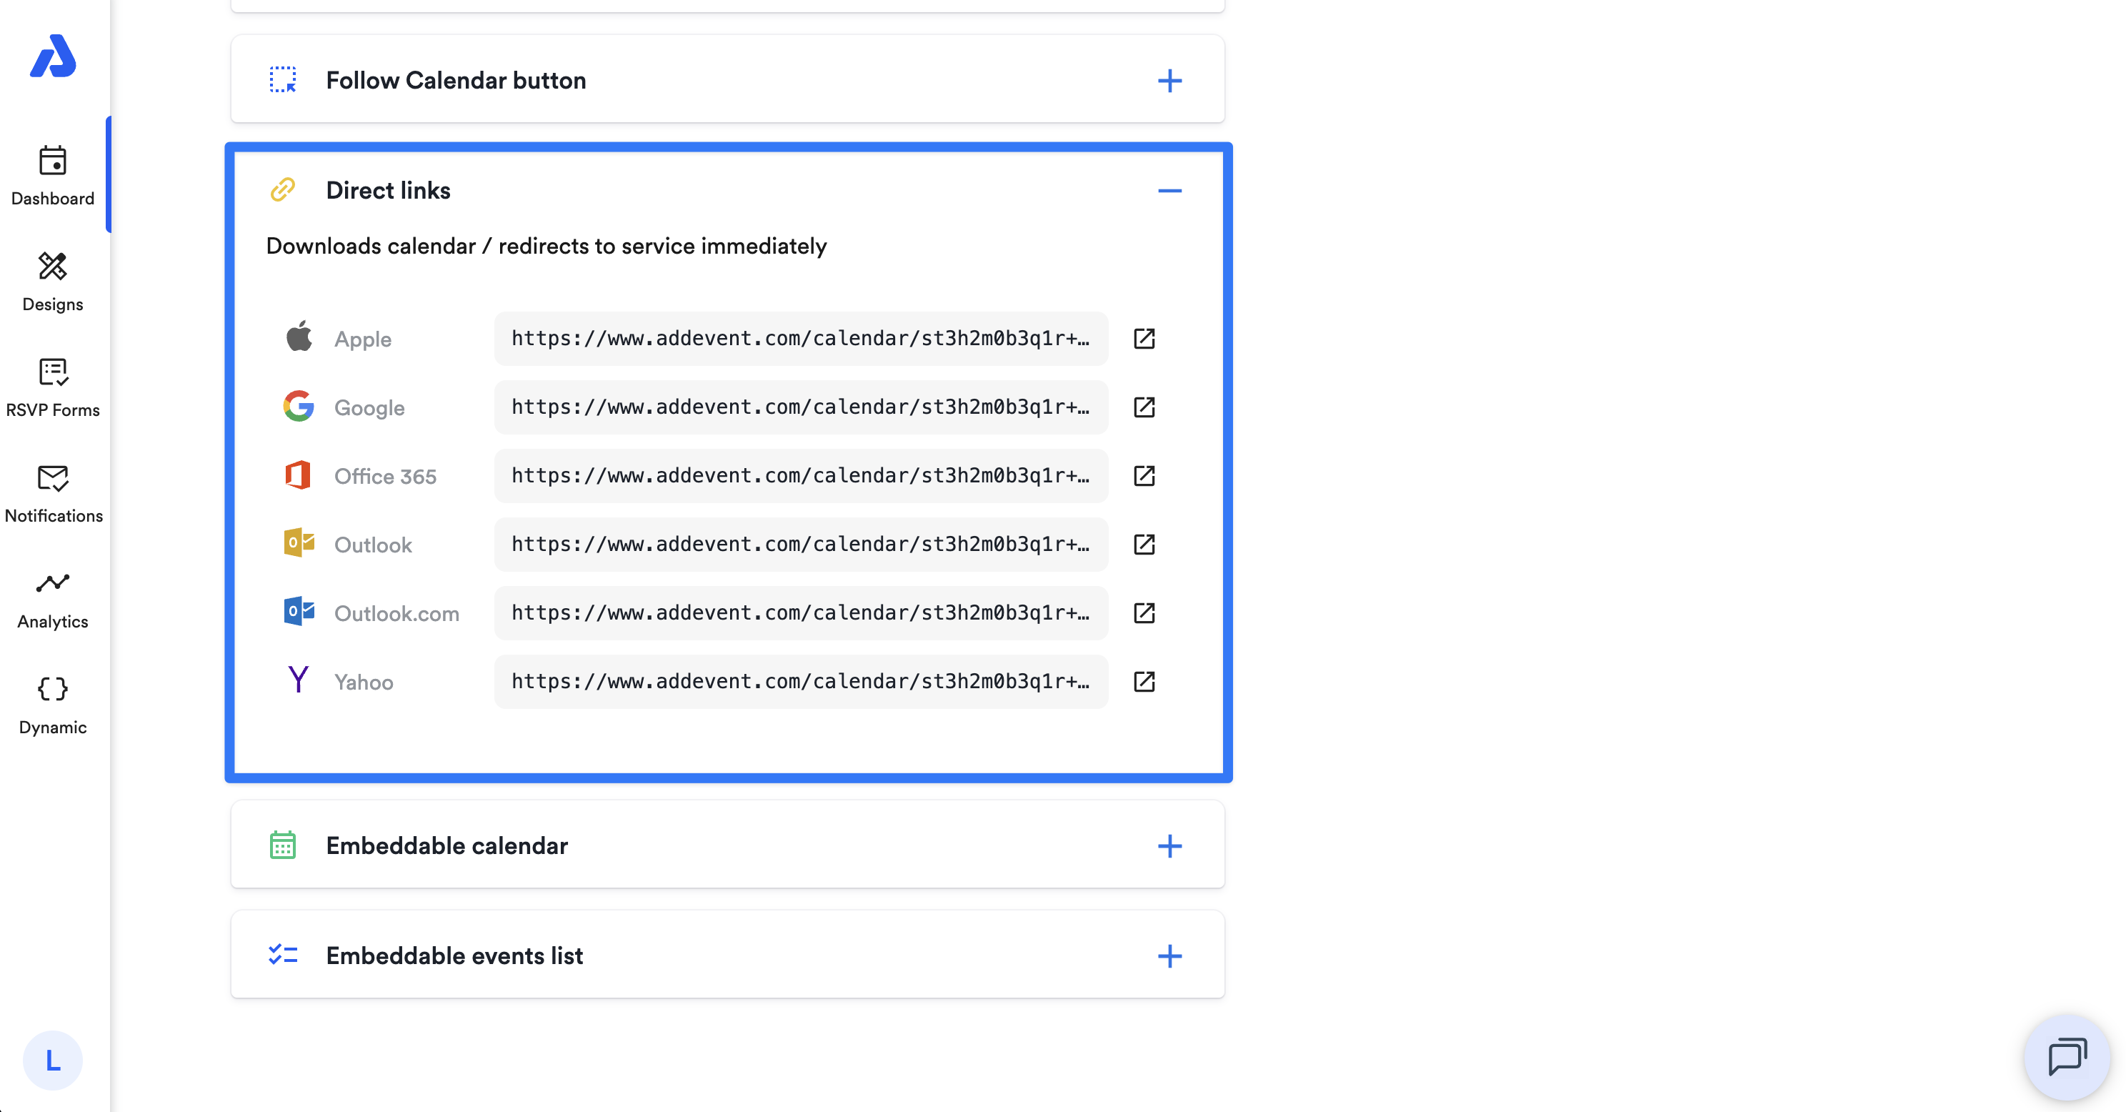The width and height of the screenshot is (2126, 1112).
Task: Open the Google calendar link externally
Action: click(1144, 407)
